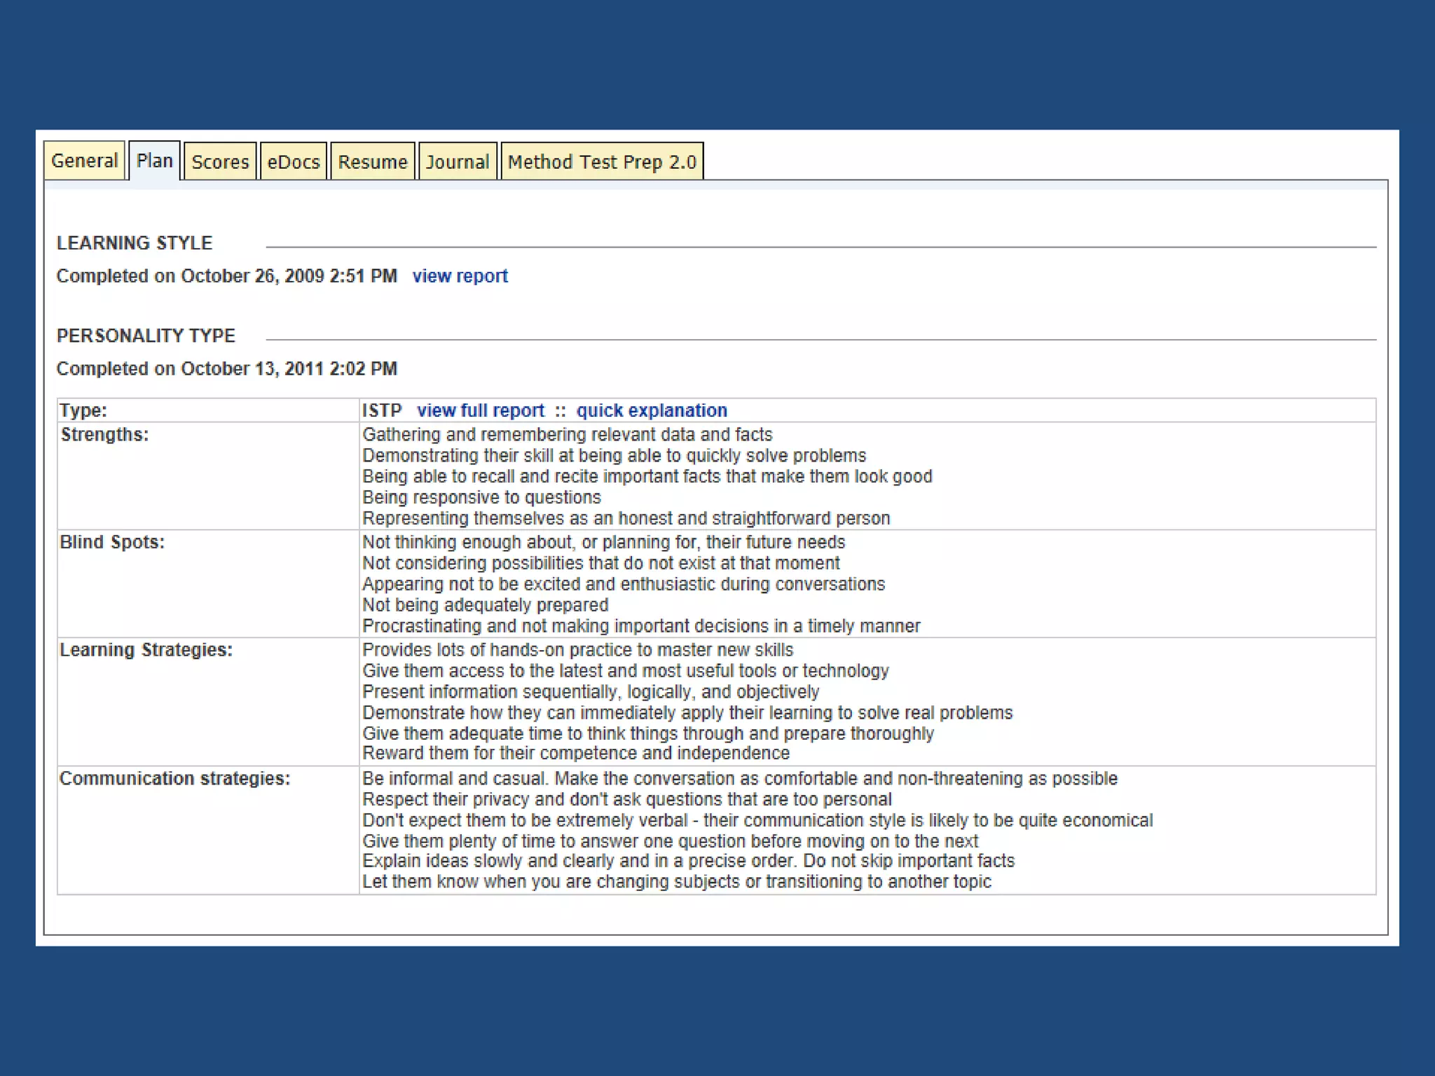Click the Strengths row label
This screenshot has height=1076, width=1435.
click(x=104, y=434)
